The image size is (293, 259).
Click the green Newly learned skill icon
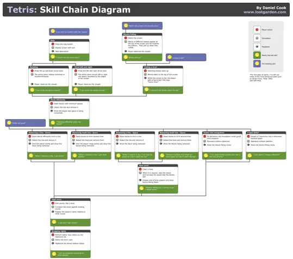(x=257, y=55)
